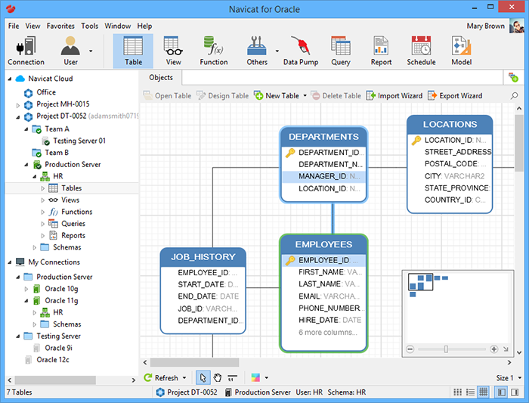Toggle the right information pane
Screen dimensions: 529x403
click(515, 392)
